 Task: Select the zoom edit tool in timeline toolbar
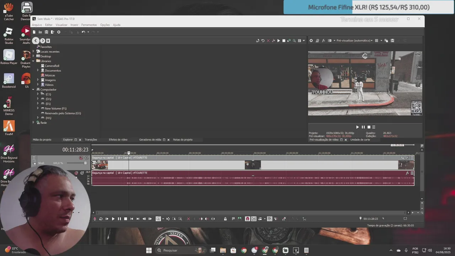[x=180, y=219]
